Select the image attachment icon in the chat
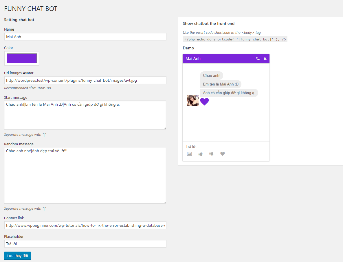Screen dimensions: 343x262 pos(189,154)
